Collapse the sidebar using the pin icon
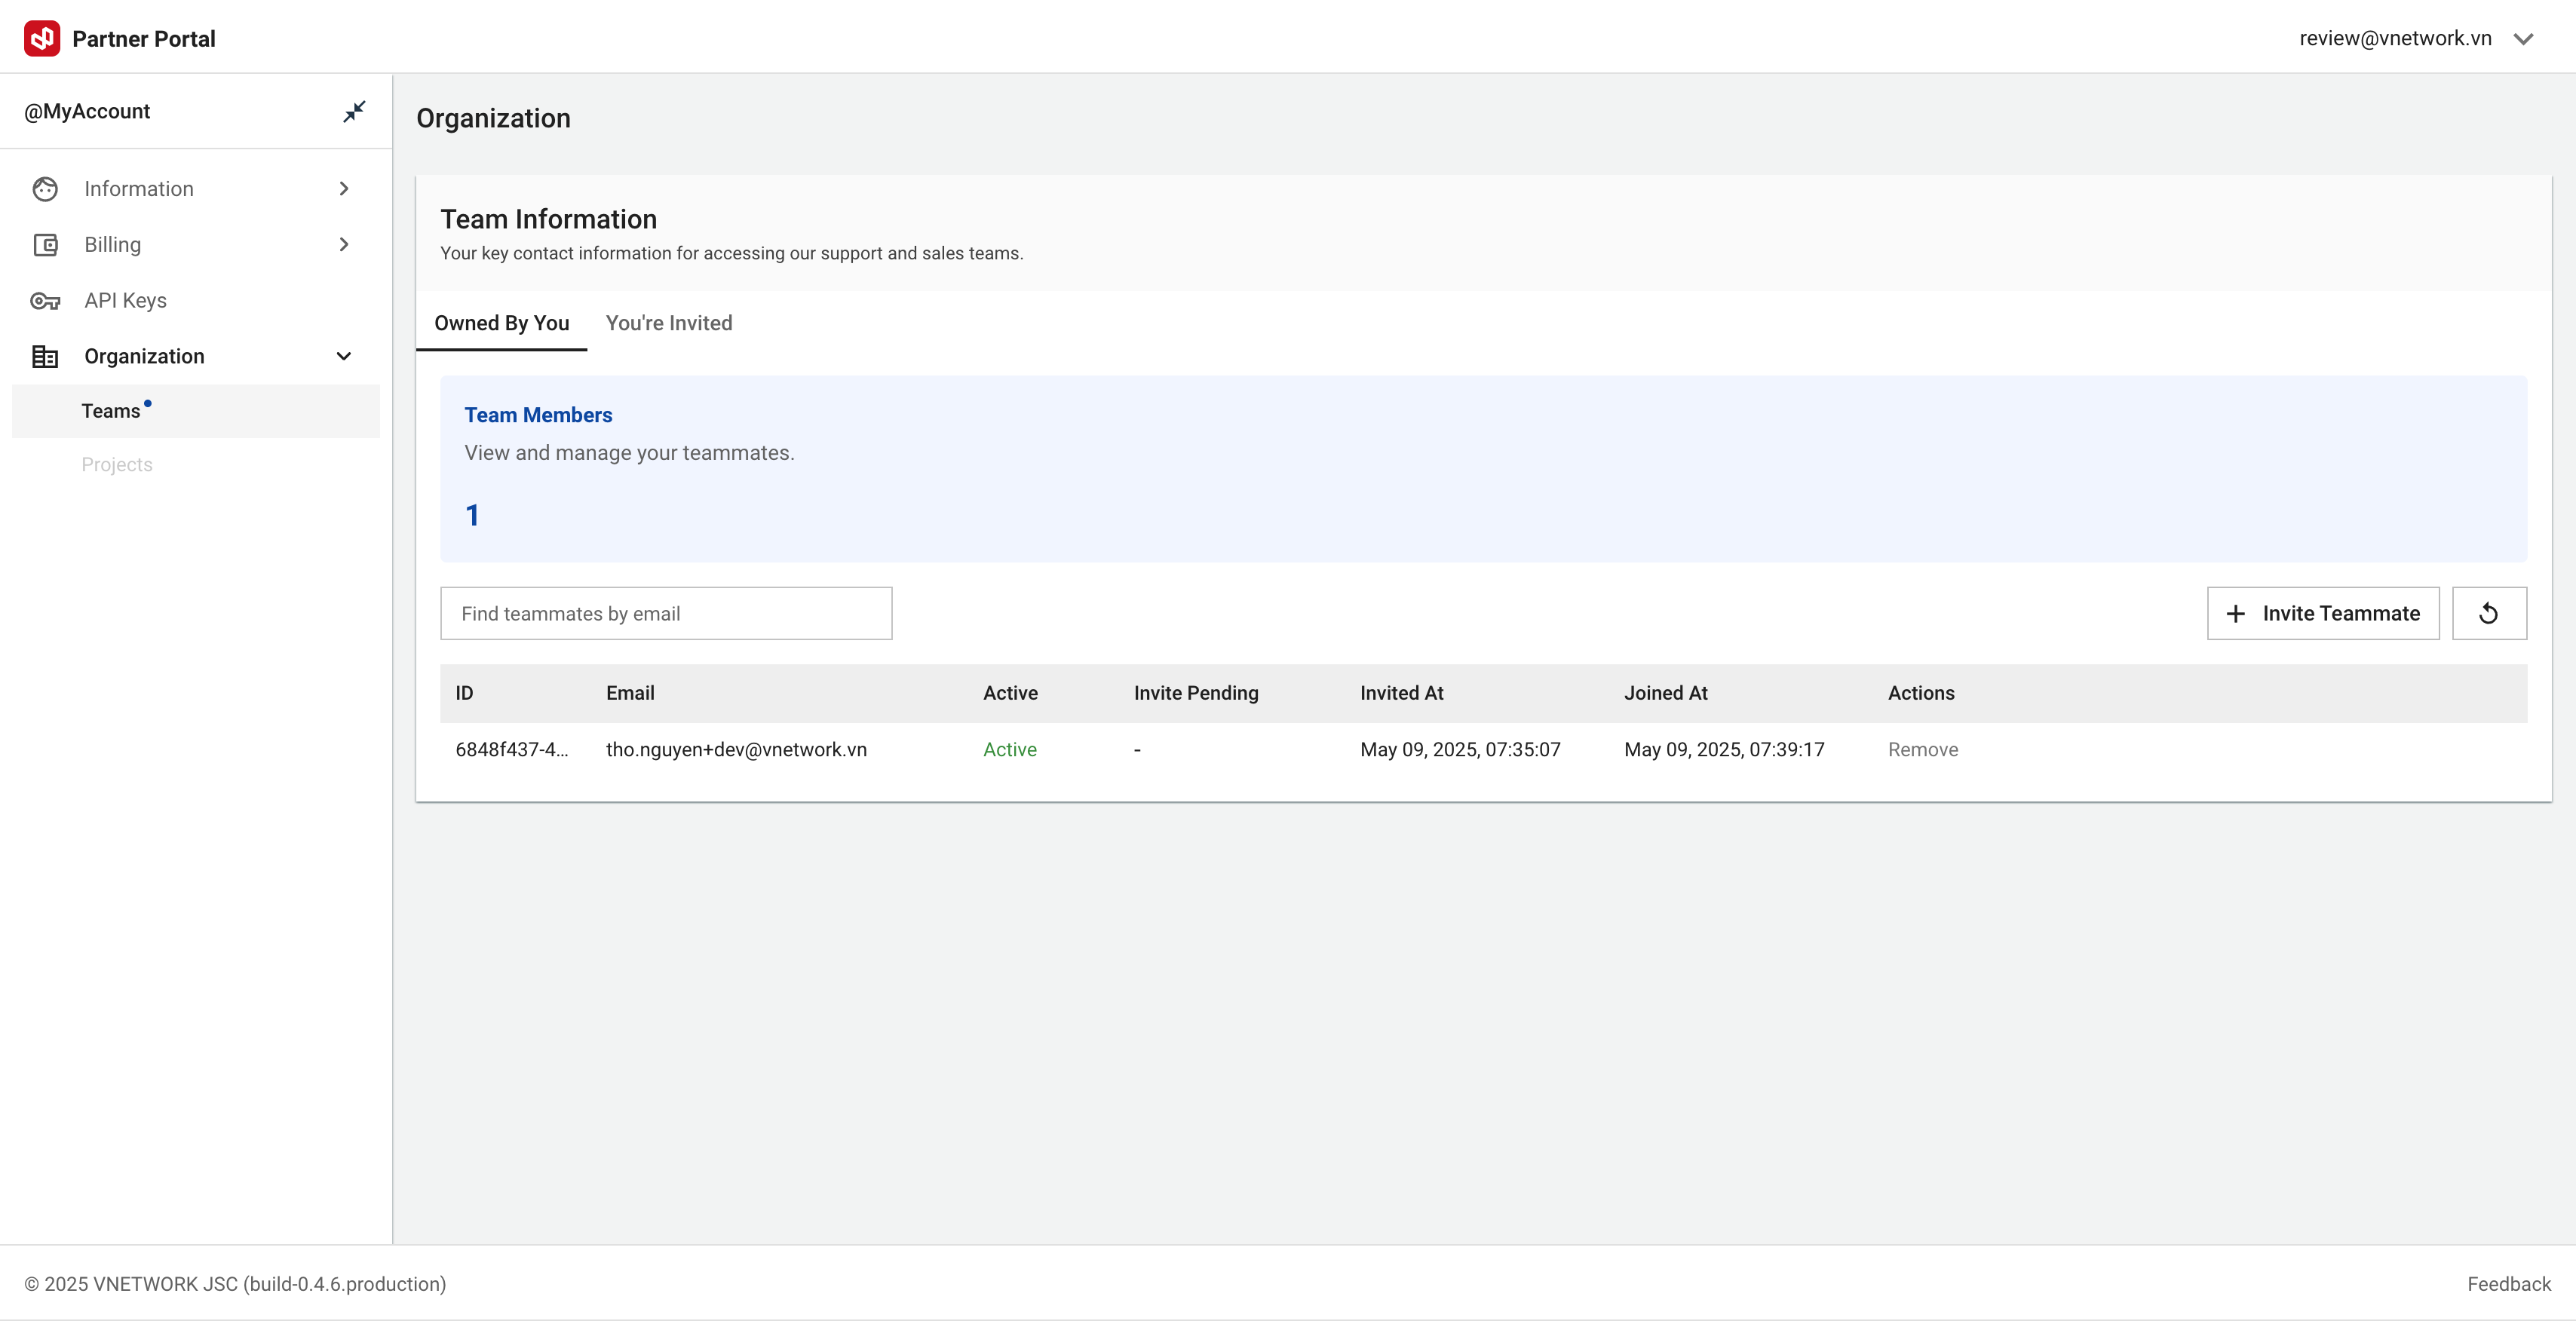The width and height of the screenshot is (2576, 1321). pyautogui.click(x=354, y=111)
